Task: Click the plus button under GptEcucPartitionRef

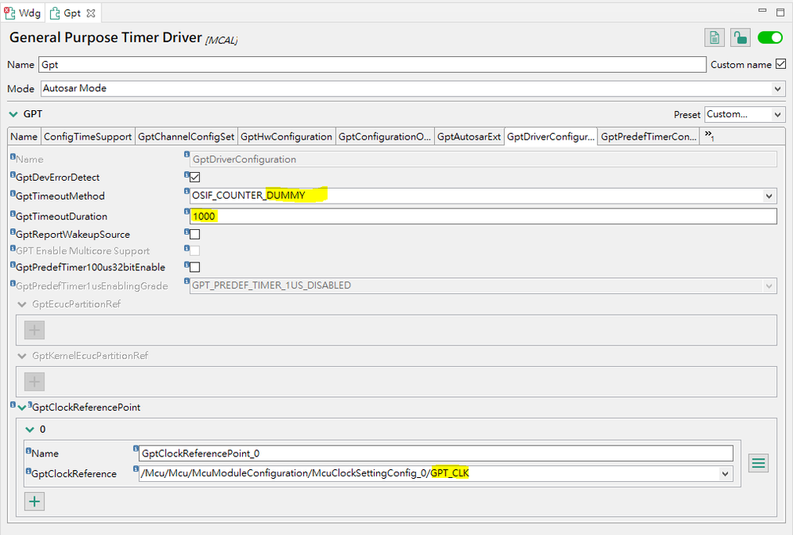Action: [x=34, y=331]
